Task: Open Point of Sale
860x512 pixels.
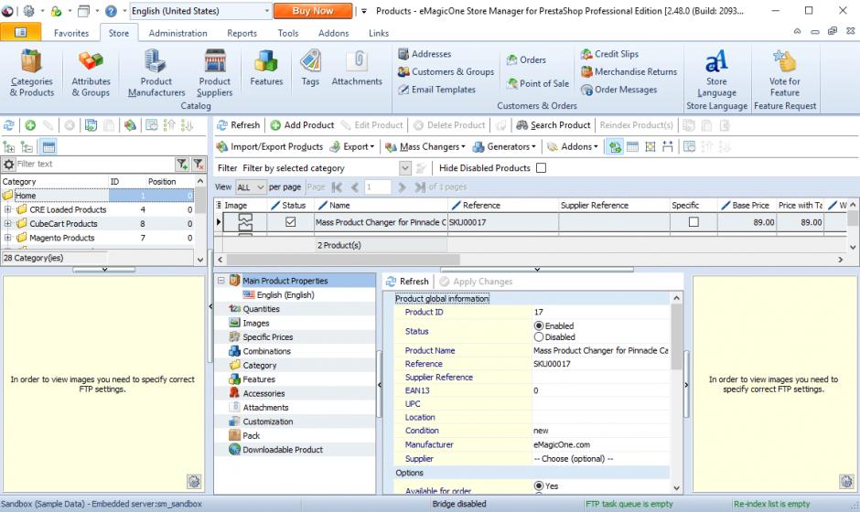Action: point(538,83)
